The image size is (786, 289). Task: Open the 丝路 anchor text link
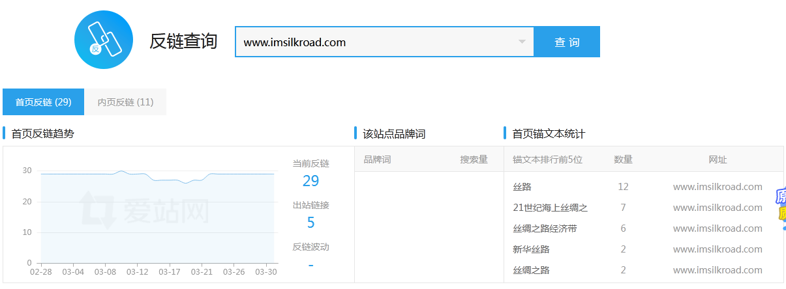(x=522, y=187)
